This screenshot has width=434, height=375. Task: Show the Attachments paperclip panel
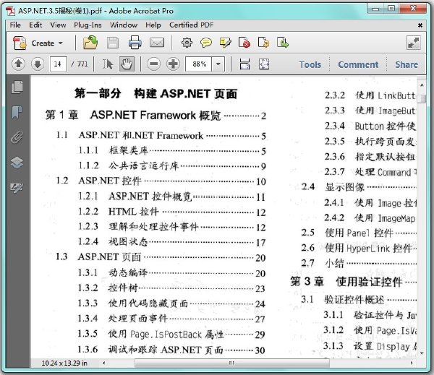pos(17,137)
